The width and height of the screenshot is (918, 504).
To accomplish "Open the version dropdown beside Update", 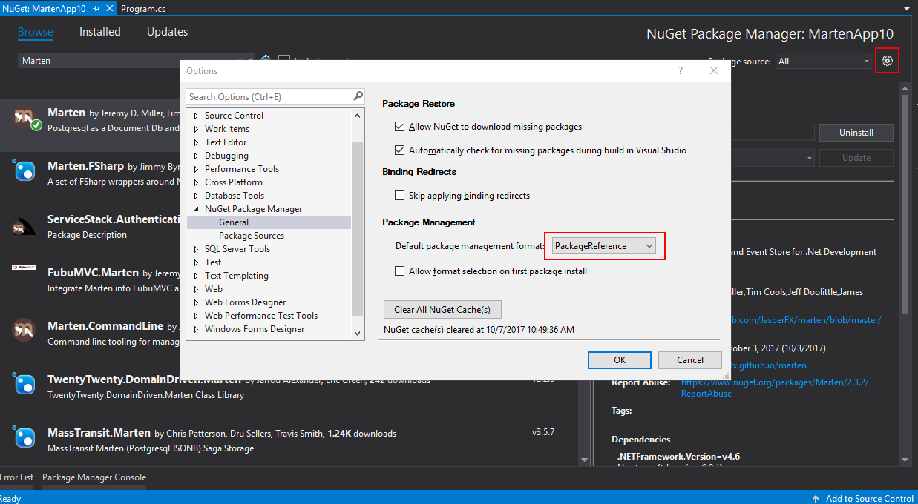I will [x=809, y=158].
